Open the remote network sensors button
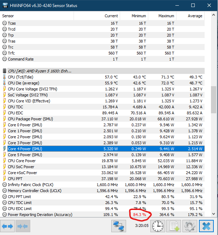This screenshot has height=235, width=218. tap(119, 226)
